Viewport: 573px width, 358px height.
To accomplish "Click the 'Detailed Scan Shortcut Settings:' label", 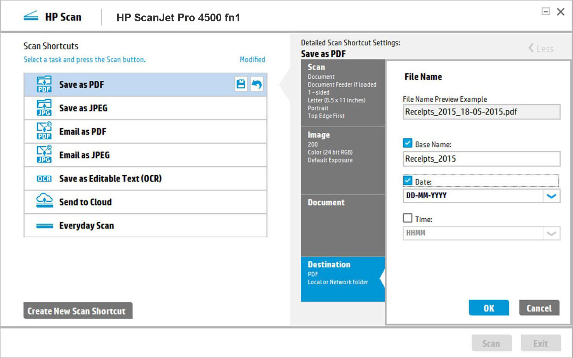I will pos(351,43).
